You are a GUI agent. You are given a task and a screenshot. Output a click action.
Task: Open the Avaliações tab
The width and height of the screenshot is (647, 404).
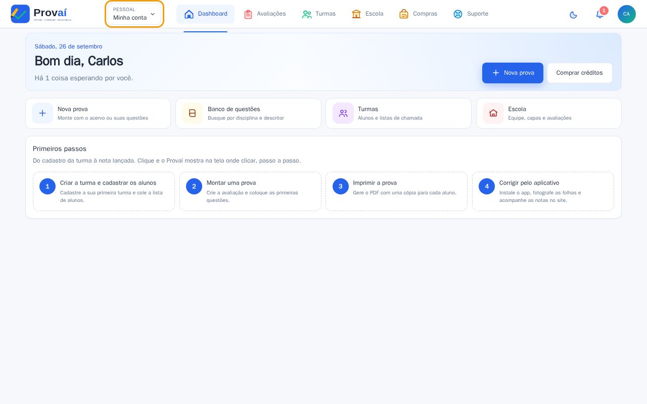[x=264, y=14]
